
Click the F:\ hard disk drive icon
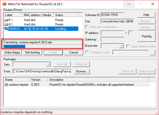coord(6,20)
